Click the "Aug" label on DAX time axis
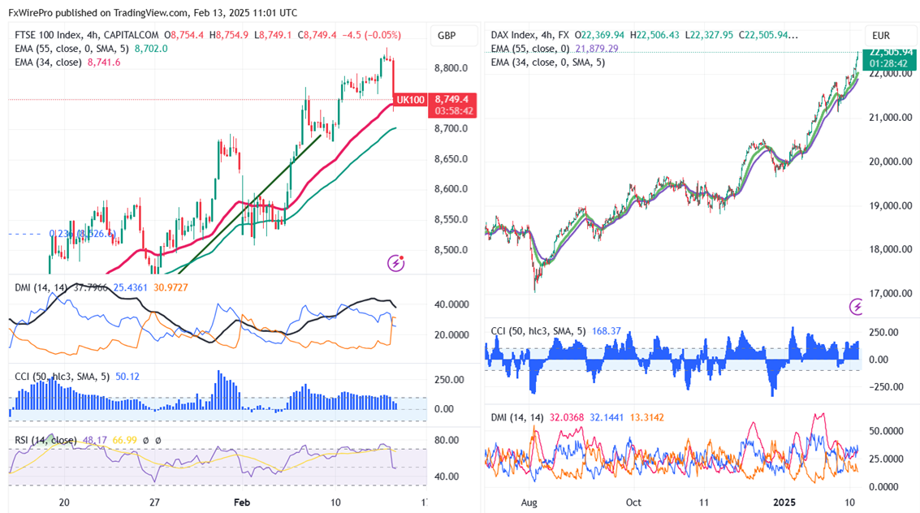The height and width of the screenshot is (513, 920). (528, 502)
